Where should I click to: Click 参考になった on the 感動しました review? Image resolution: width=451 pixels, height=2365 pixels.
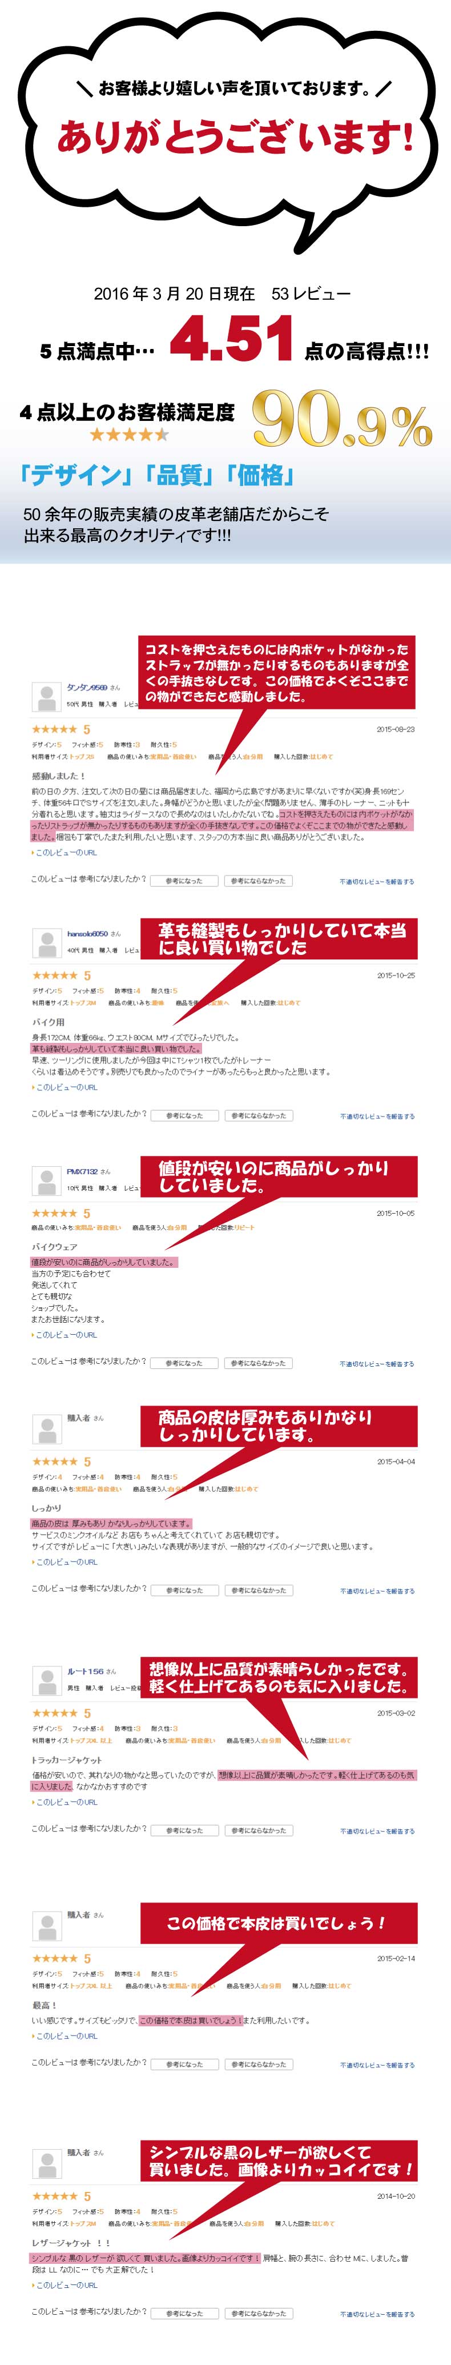point(184,881)
